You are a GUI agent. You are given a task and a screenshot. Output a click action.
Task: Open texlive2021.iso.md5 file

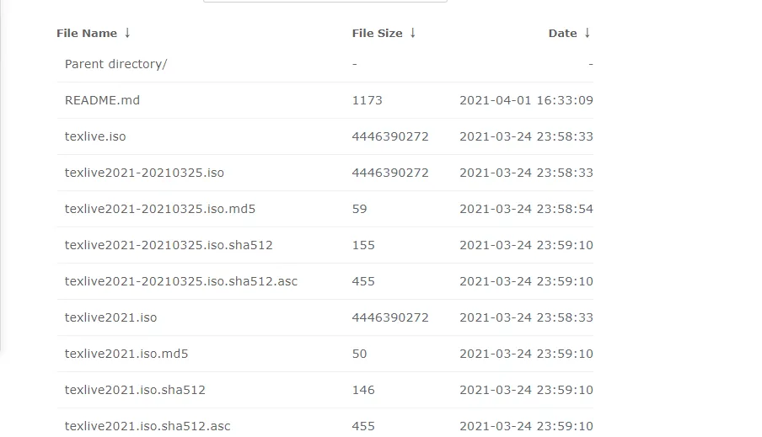point(126,354)
